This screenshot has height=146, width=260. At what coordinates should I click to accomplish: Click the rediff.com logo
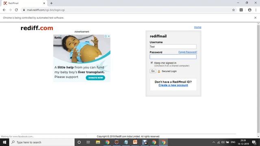pyautogui.click(x=37, y=28)
